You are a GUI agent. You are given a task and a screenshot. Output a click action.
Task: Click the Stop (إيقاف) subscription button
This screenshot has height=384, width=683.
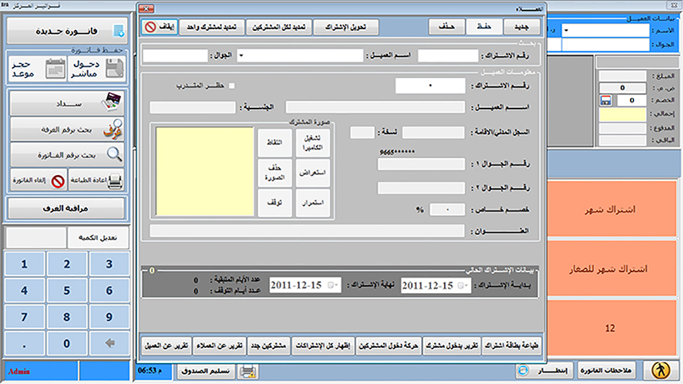(160, 28)
